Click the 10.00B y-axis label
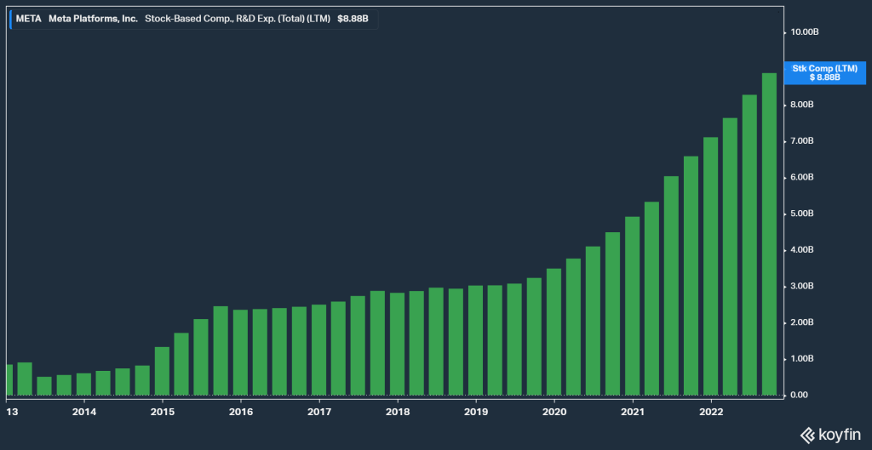This screenshot has height=450, width=872. click(x=803, y=32)
